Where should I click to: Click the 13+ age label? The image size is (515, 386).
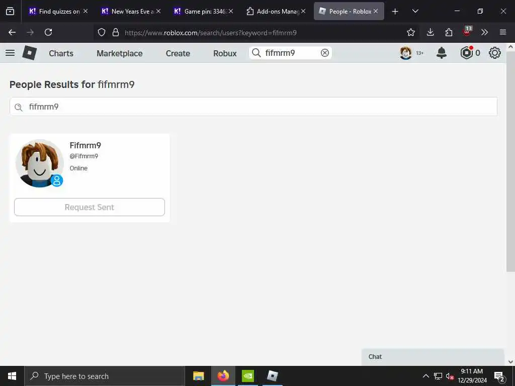point(420,53)
